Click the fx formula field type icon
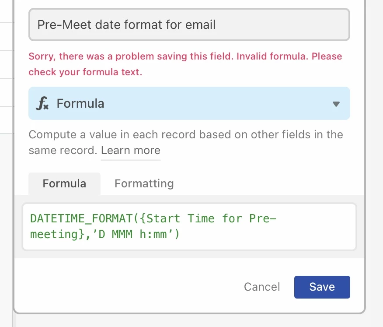 (42, 103)
